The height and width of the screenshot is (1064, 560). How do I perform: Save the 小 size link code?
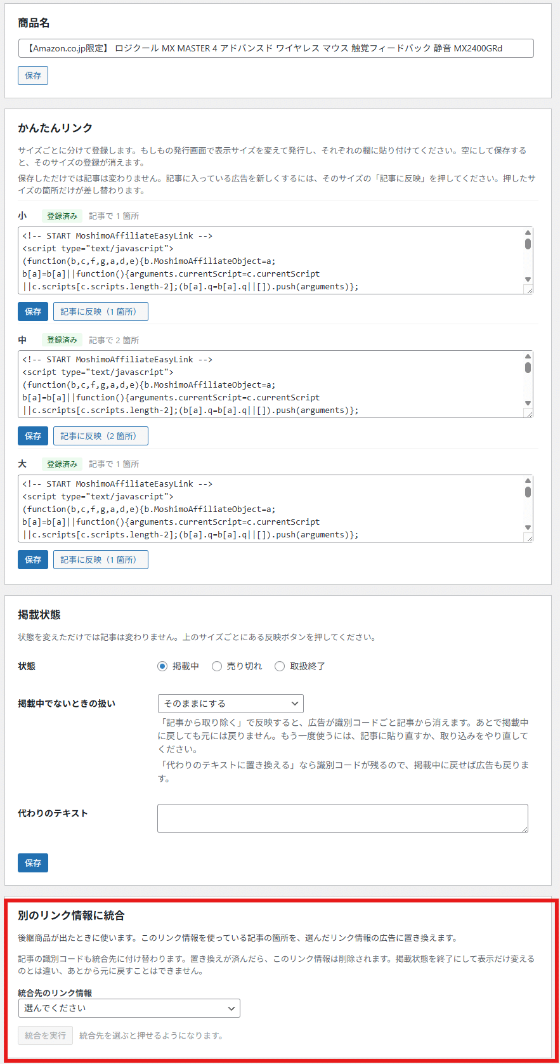pyautogui.click(x=33, y=312)
